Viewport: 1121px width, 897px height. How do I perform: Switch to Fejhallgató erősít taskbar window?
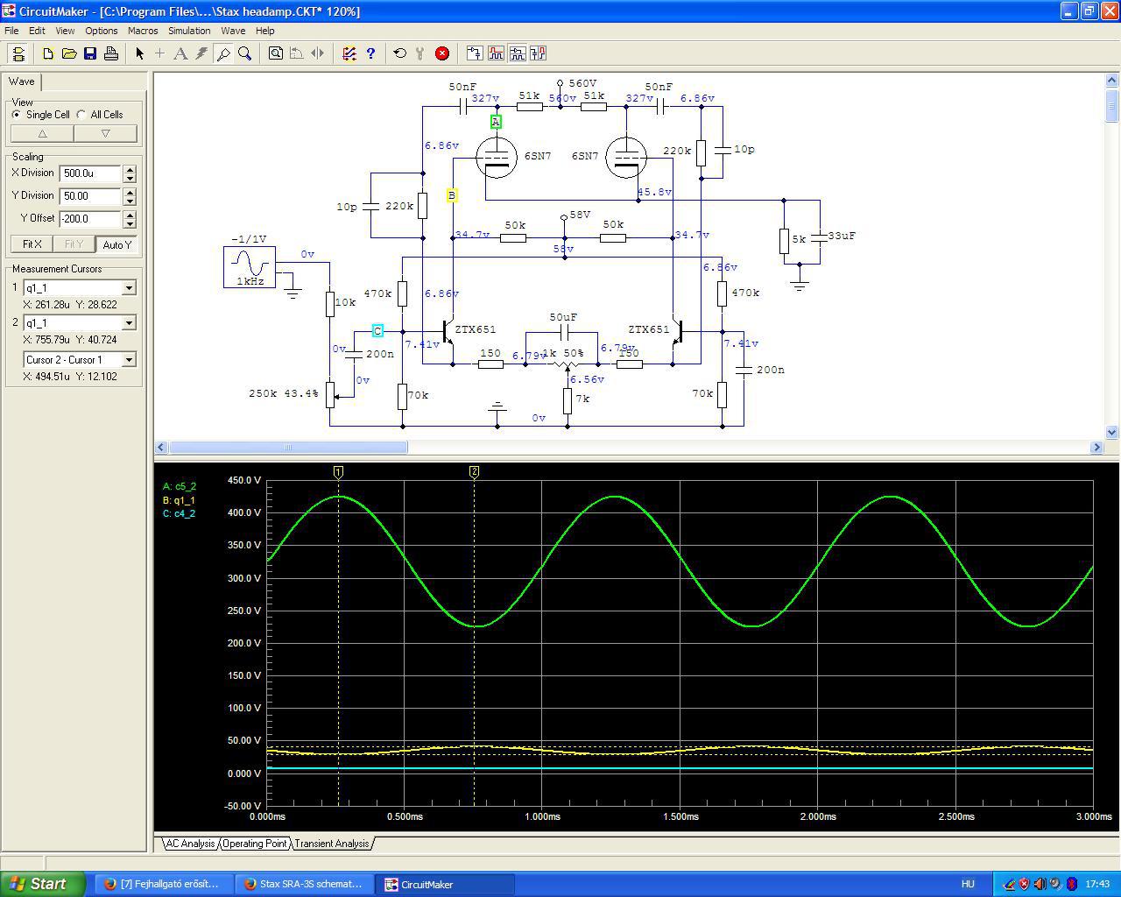pyautogui.click(x=165, y=884)
